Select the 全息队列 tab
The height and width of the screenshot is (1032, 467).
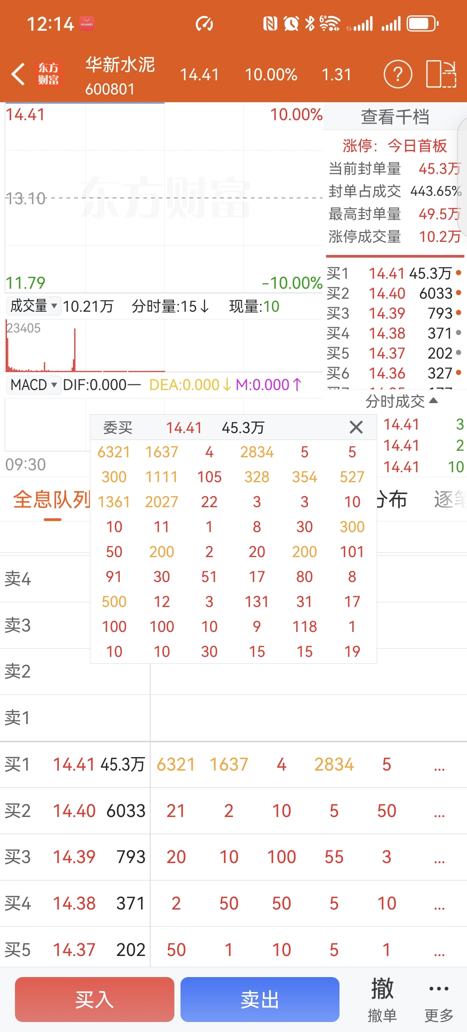coord(52,499)
